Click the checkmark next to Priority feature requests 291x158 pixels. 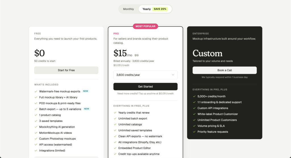[x=194, y=132]
